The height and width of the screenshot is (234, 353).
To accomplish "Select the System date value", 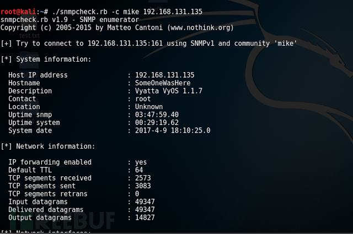I will pos(173,130).
